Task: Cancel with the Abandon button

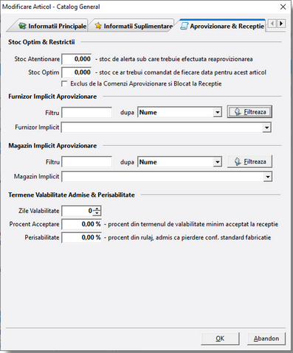Action: point(266,338)
